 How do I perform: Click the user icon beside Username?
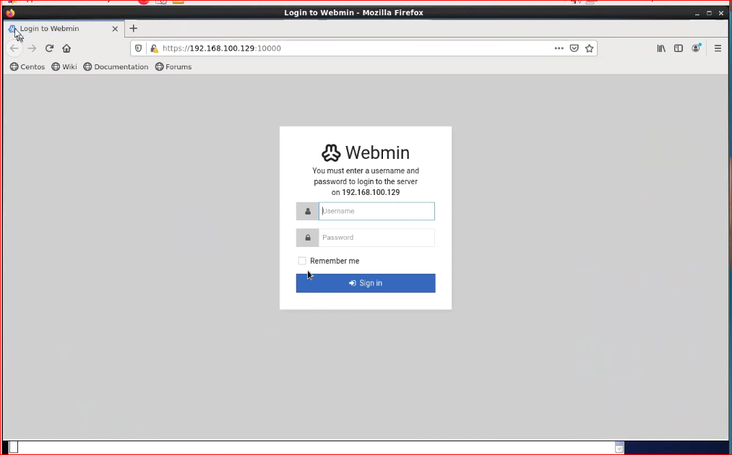[x=308, y=211]
